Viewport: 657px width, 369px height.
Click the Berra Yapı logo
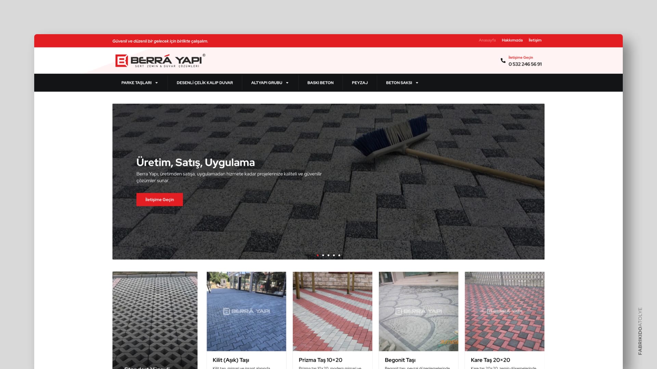point(160,60)
